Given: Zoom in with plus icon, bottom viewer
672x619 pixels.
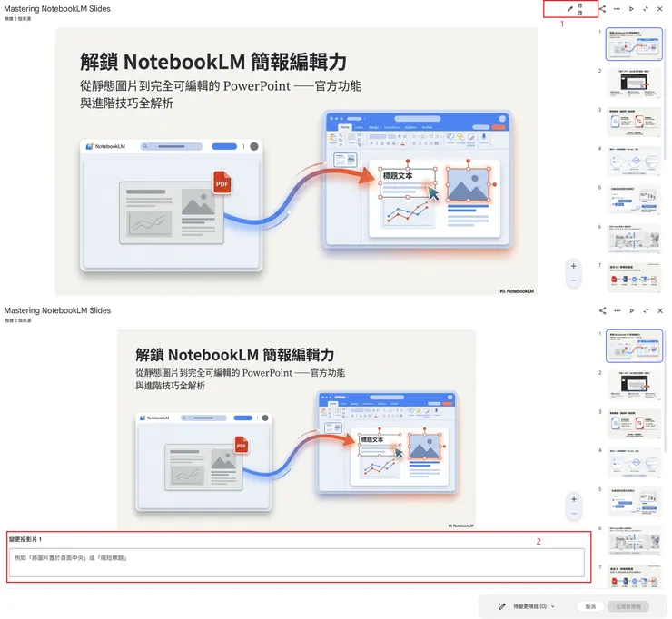Looking at the screenshot, I should (574, 499).
